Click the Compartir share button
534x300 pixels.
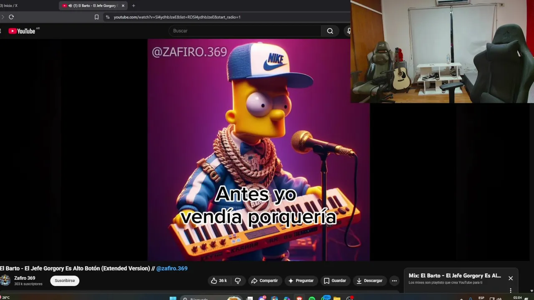[264, 280]
